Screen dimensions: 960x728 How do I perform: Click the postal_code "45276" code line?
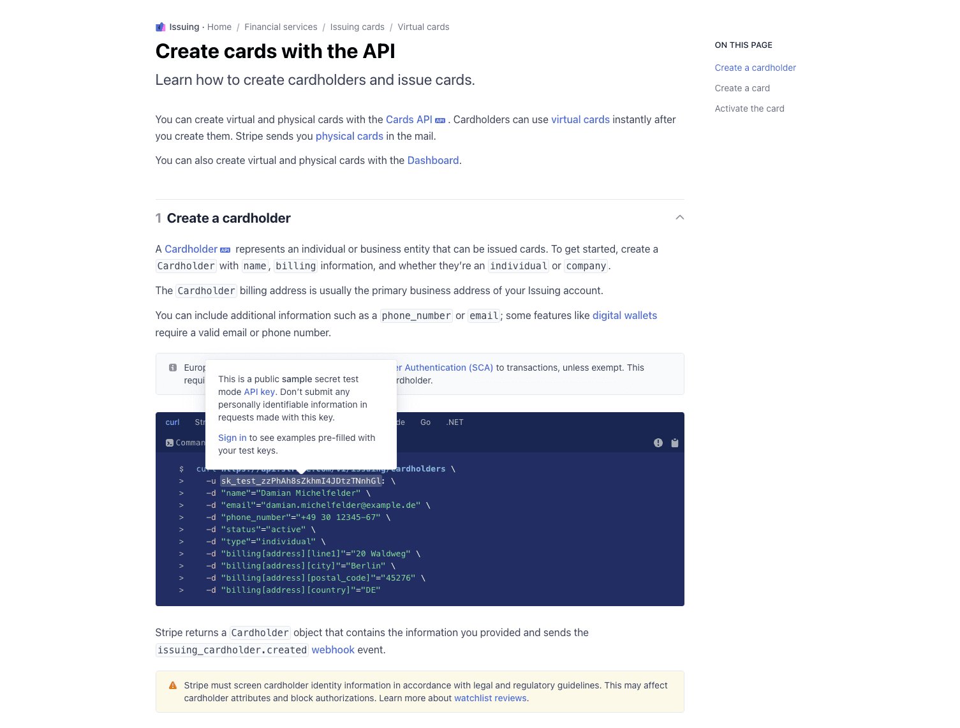coord(318,578)
